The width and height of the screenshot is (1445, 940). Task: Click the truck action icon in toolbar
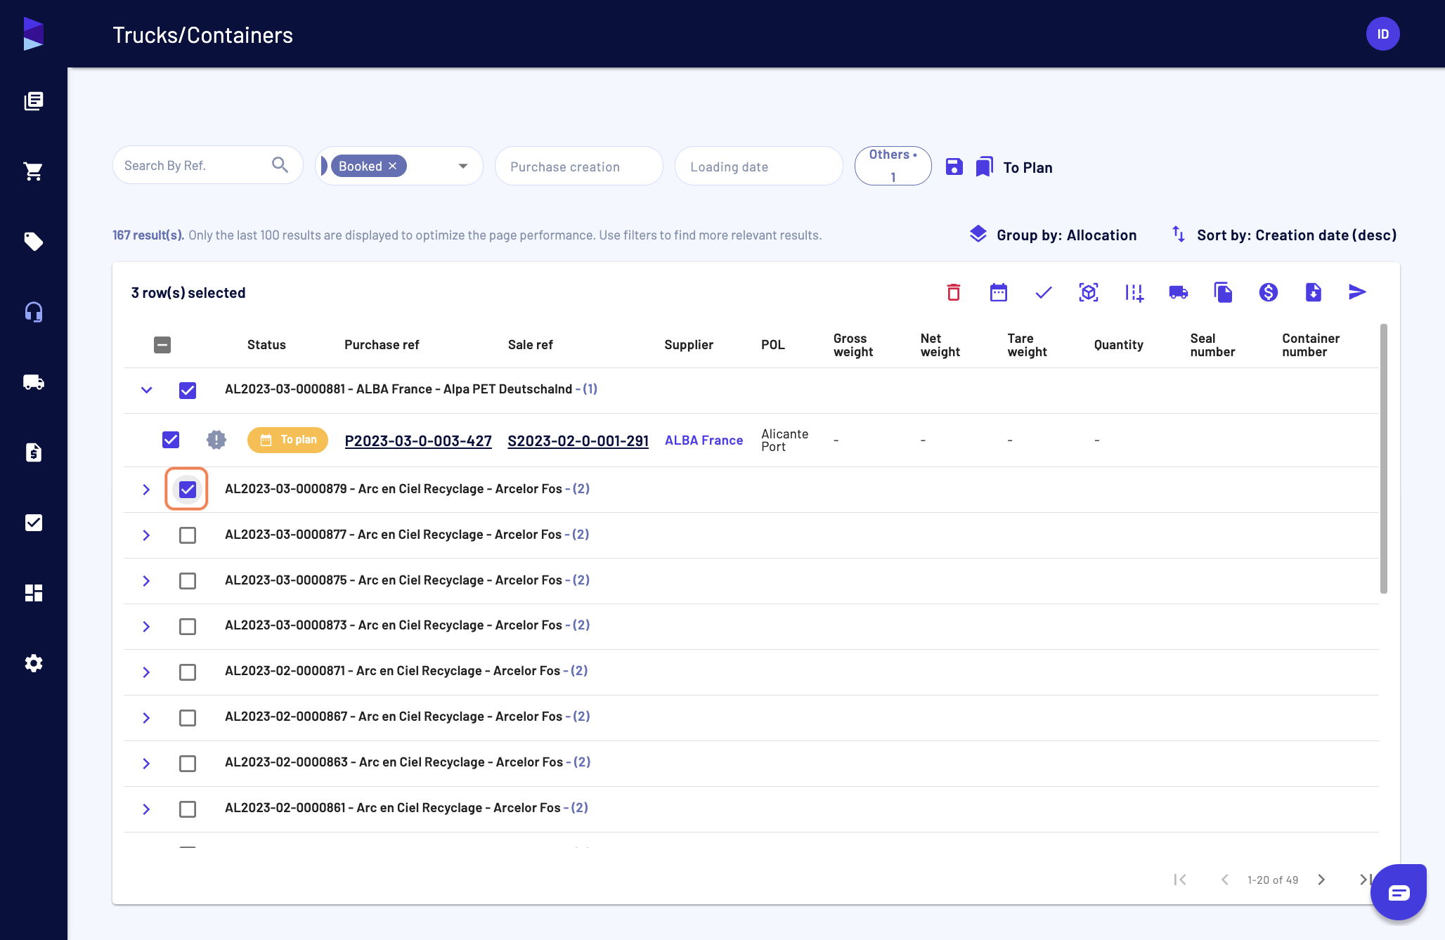[1178, 292]
